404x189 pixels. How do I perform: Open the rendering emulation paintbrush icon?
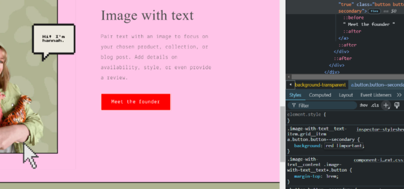pos(397,105)
